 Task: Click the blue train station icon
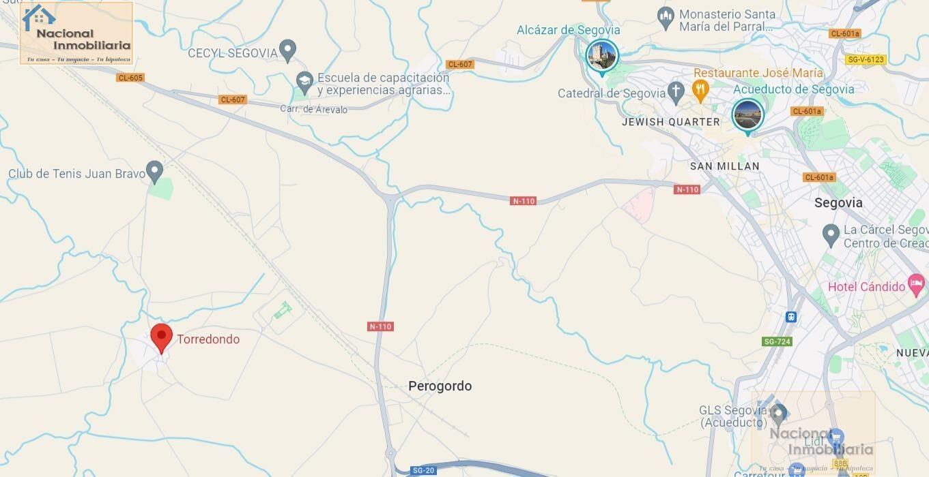[791, 317]
